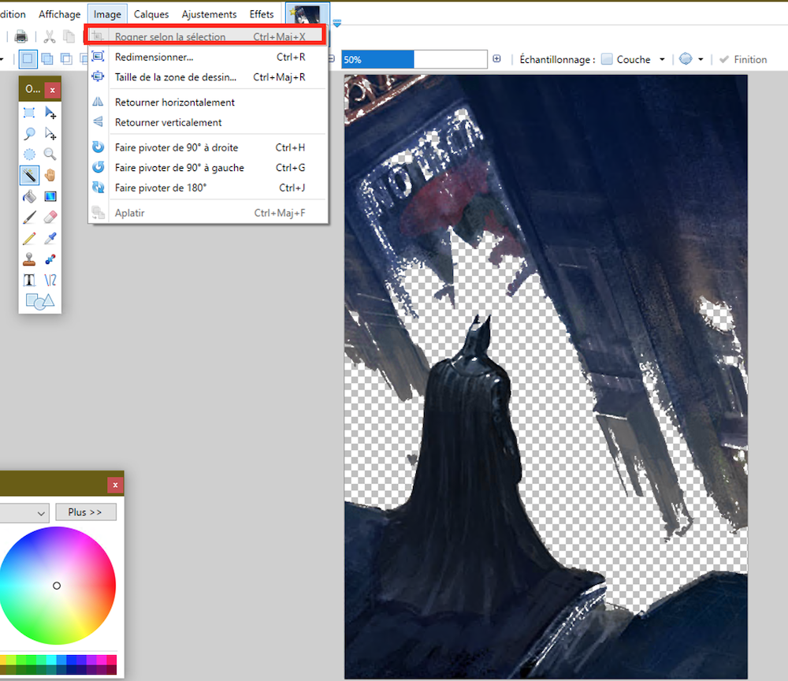788x681 pixels.
Task: Select the Paintbrush tool
Action: 29,217
